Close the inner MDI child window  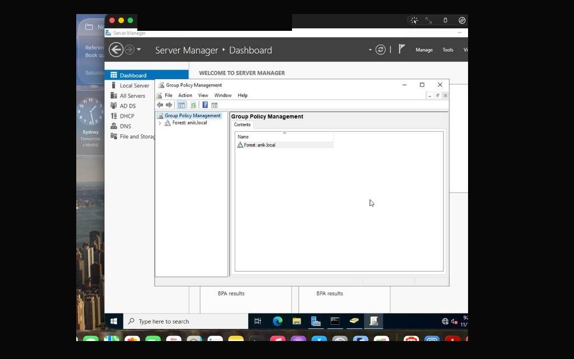[x=445, y=95]
